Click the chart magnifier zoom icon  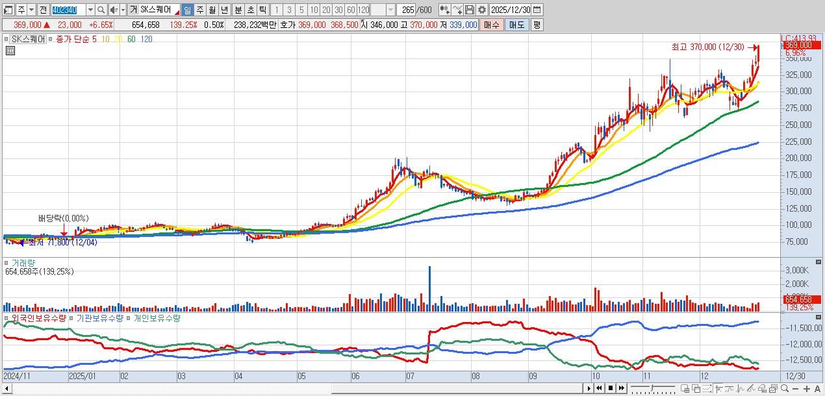pyautogui.click(x=785, y=388)
